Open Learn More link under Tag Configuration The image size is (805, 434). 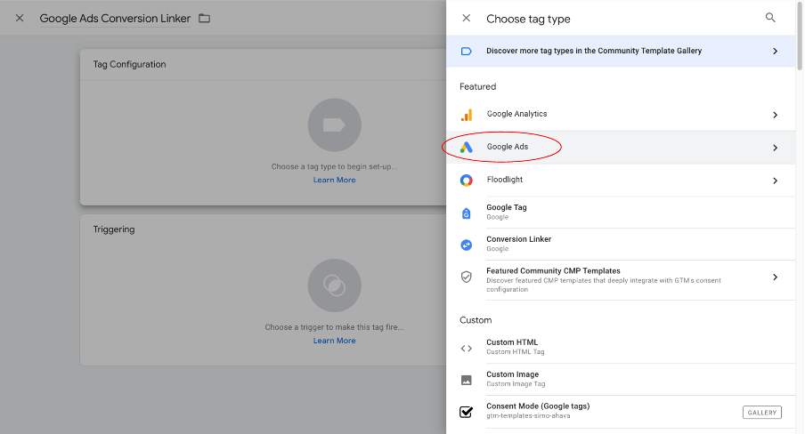point(334,181)
